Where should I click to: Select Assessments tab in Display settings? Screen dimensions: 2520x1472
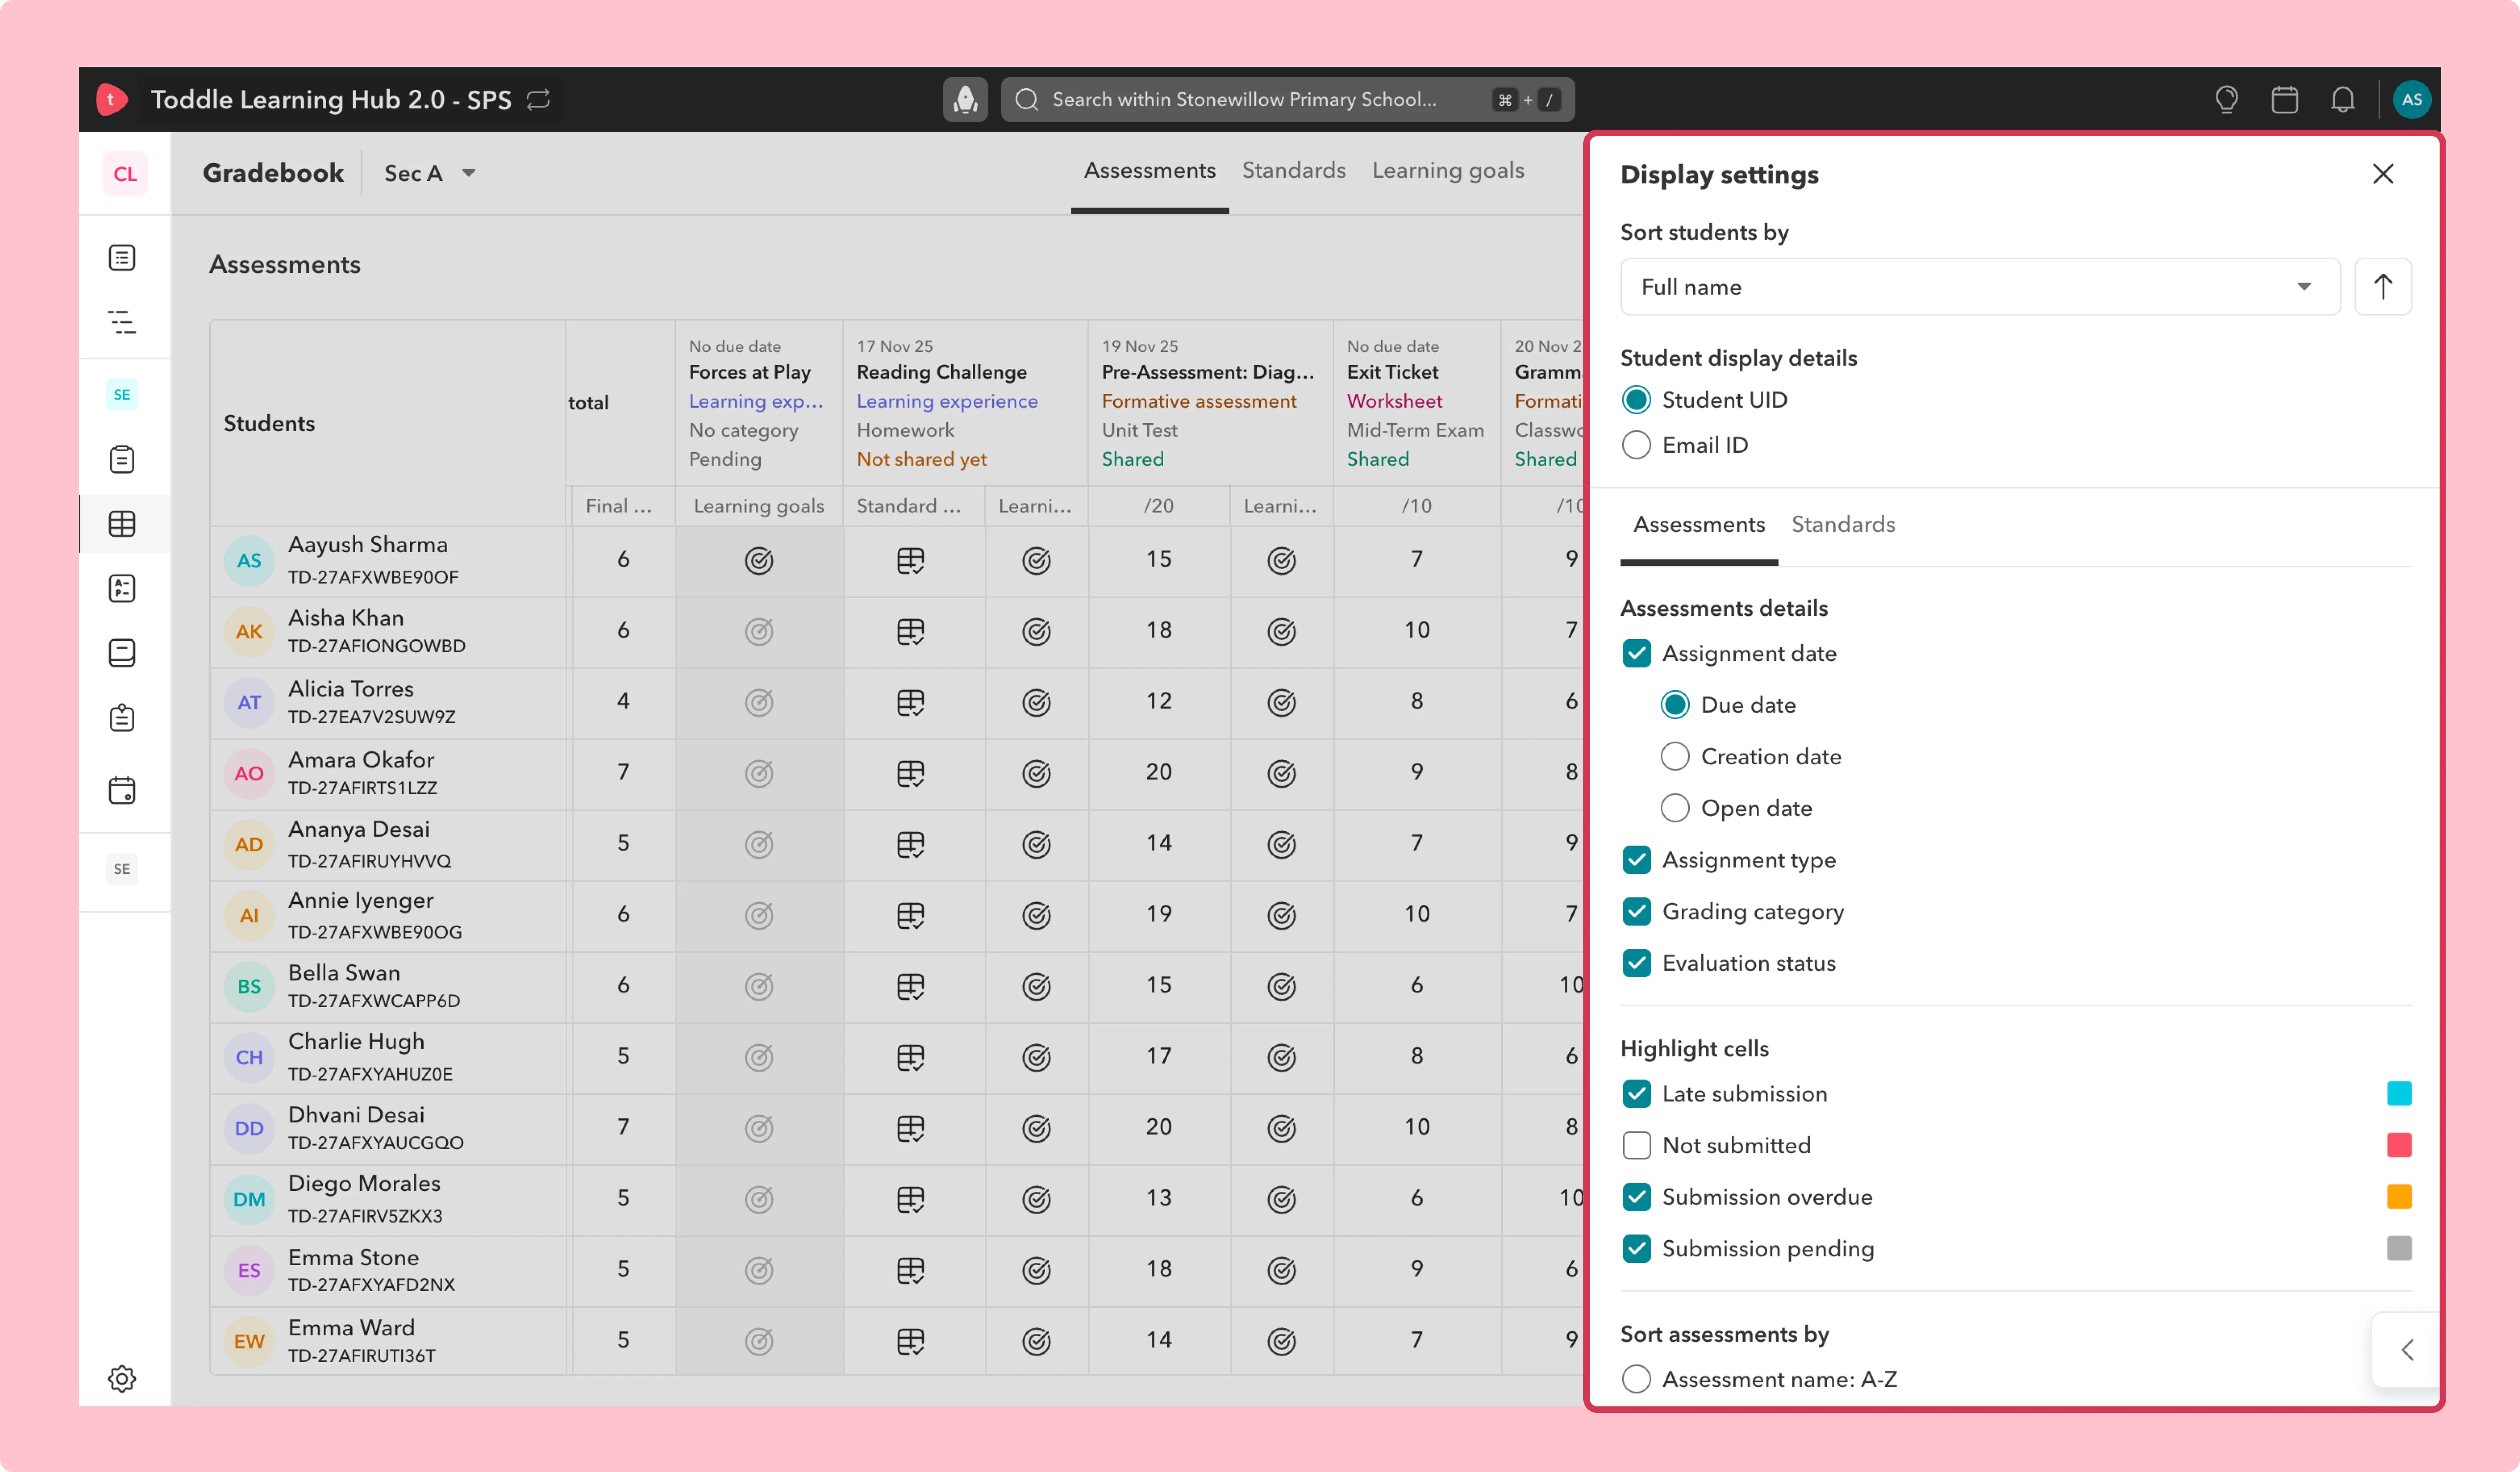click(x=1699, y=525)
